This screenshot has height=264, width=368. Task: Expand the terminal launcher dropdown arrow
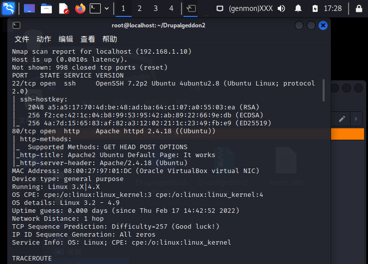[x=107, y=8]
